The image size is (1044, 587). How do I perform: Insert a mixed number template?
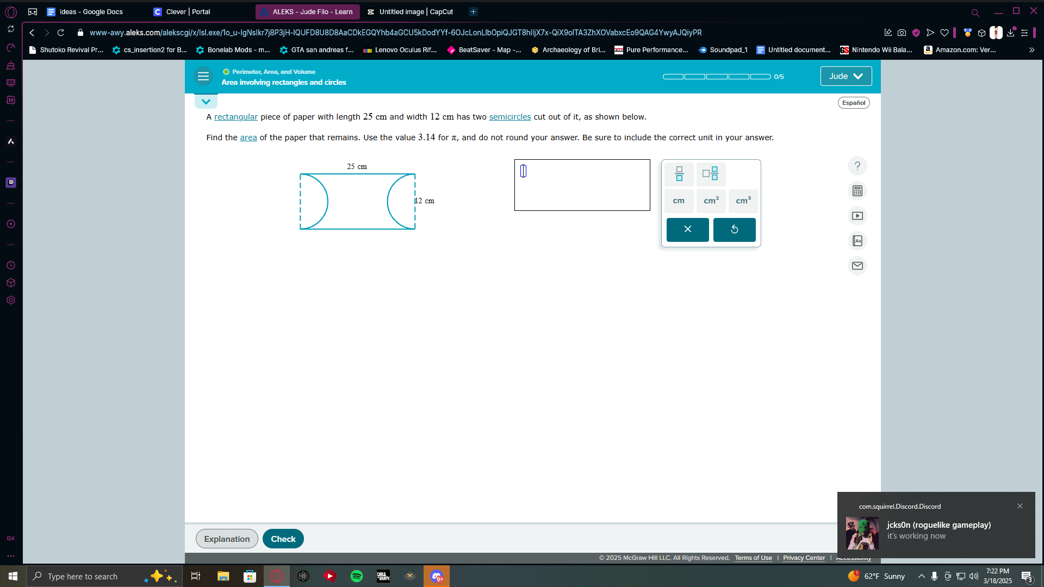coord(711,174)
